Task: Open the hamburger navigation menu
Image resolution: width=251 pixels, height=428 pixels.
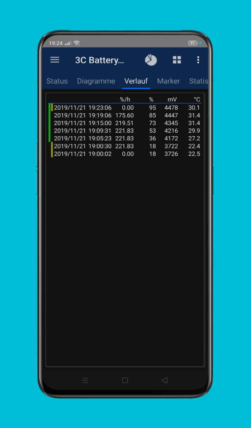Action: (x=55, y=60)
